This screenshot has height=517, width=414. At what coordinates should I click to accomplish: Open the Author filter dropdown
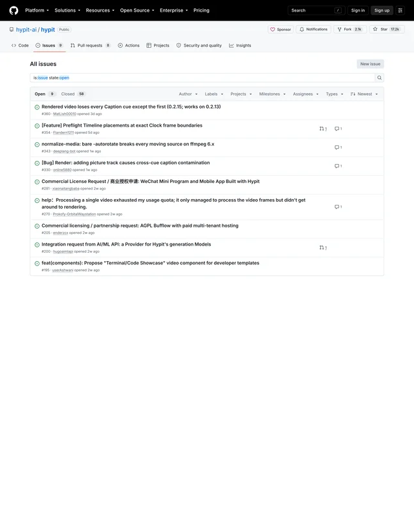pos(188,94)
